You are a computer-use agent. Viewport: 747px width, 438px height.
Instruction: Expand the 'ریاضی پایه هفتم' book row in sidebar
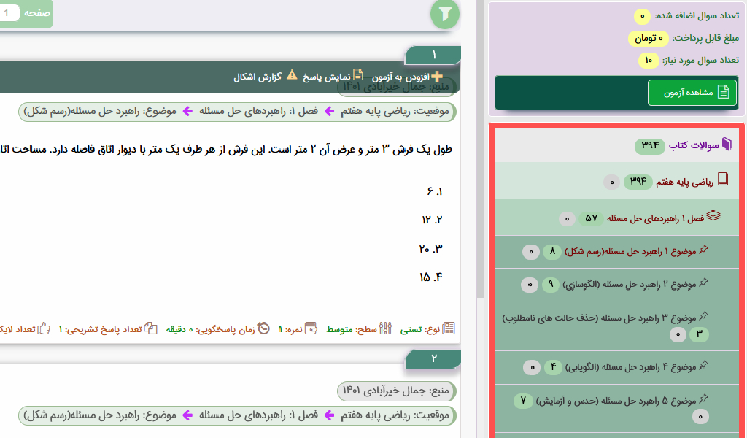point(616,180)
